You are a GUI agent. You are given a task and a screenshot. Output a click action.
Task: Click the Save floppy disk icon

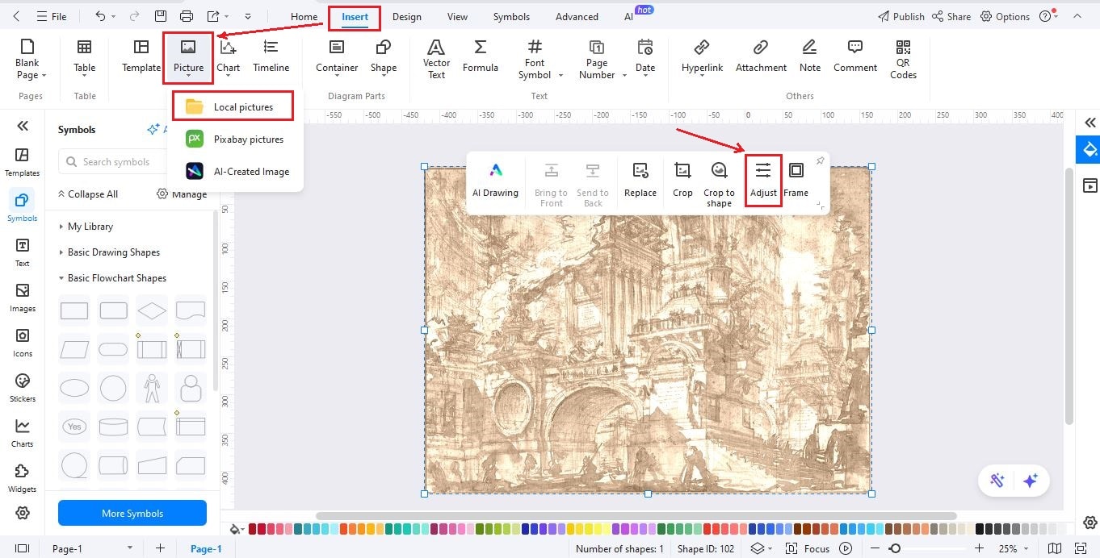161,16
